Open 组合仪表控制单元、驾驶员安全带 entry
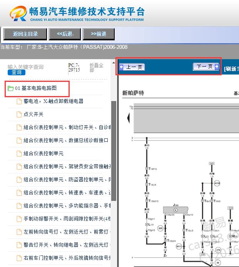Screen dimensions: 239x267 pos(67,166)
